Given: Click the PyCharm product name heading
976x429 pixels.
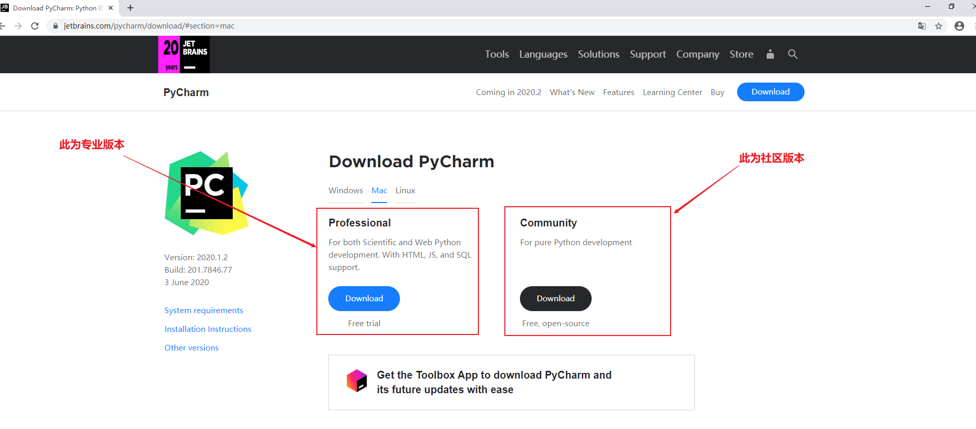Looking at the screenshot, I should [x=186, y=92].
